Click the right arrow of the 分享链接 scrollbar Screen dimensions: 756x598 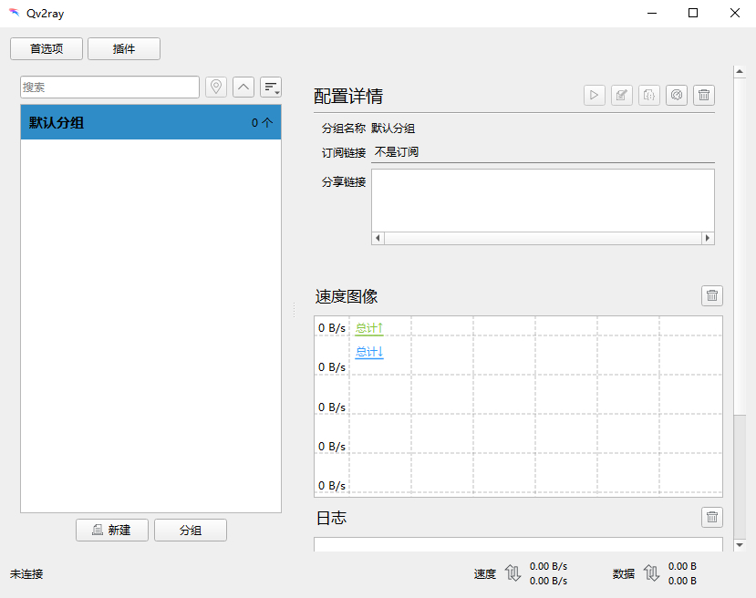(x=708, y=238)
